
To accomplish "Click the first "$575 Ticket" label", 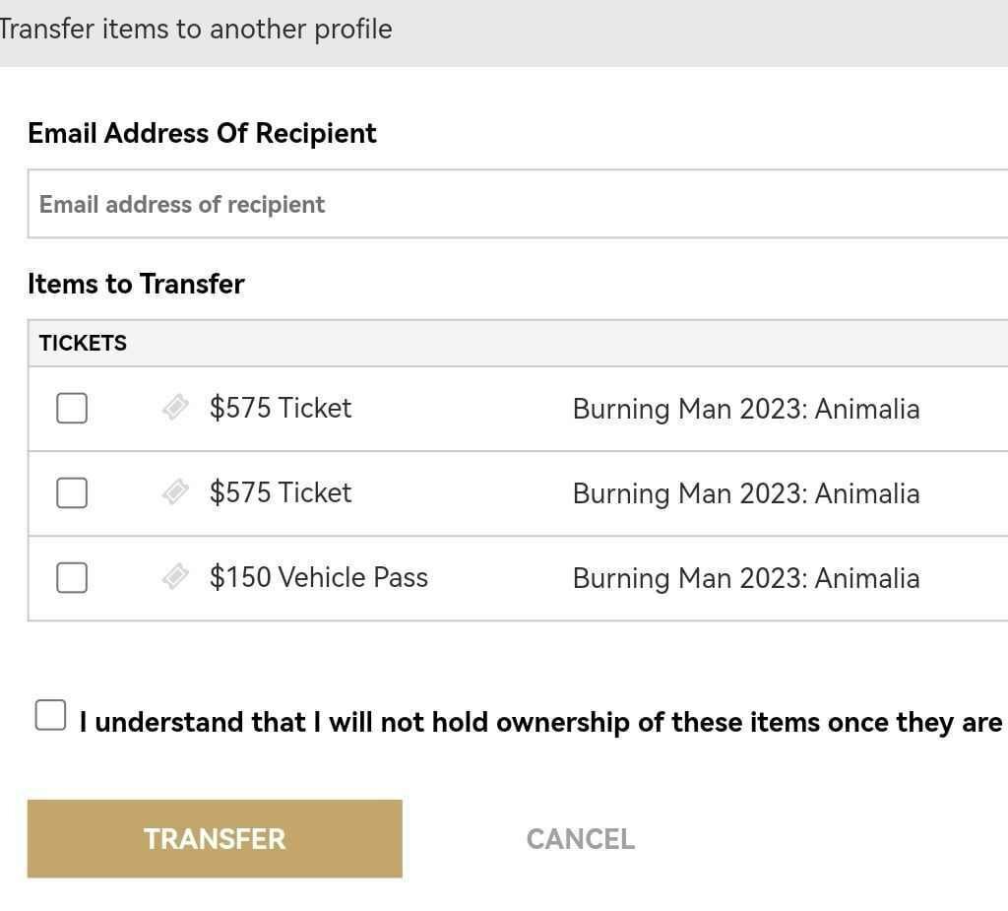I will click(x=281, y=408).
